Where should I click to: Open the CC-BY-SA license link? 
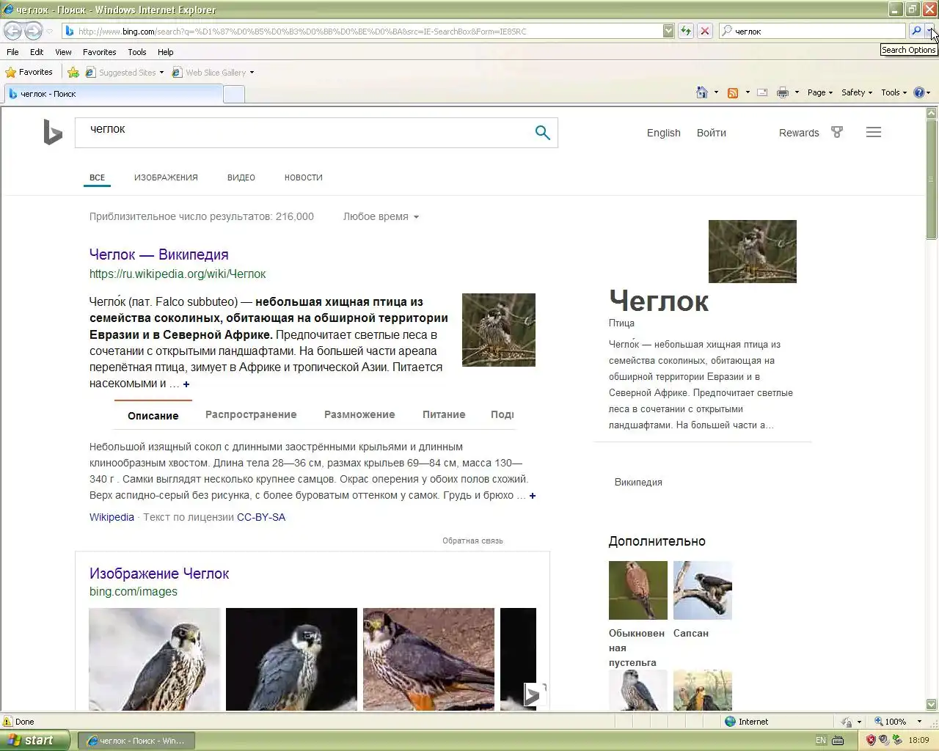pyautogui.click(x=261, y=517)
